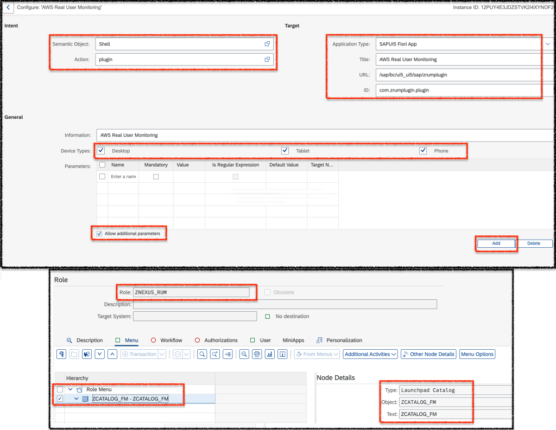556x430 pixels.
Task: Select the Create Folder icon in the toolbar
Action: 74,354
